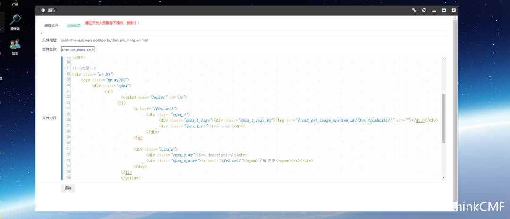Click the file path public/themes/simpleboot3/portal text
The height and width of the screenshot is (219, 510).
105,40
